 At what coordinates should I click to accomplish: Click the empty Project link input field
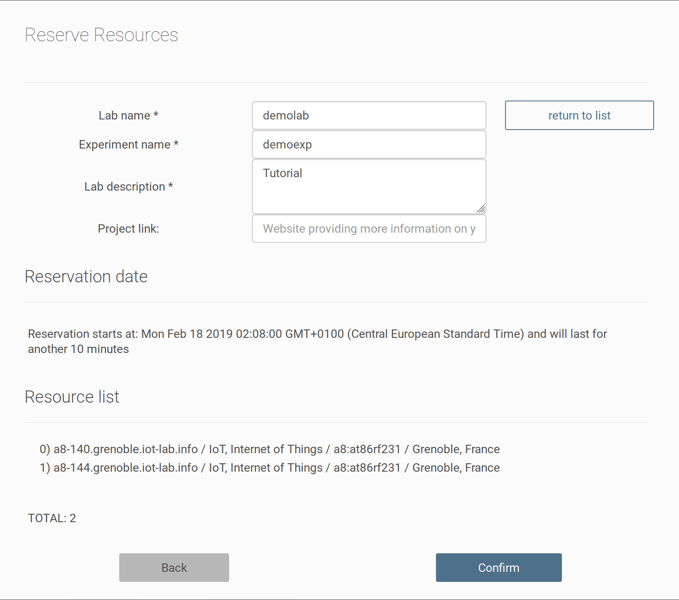(x=369, y=228)
